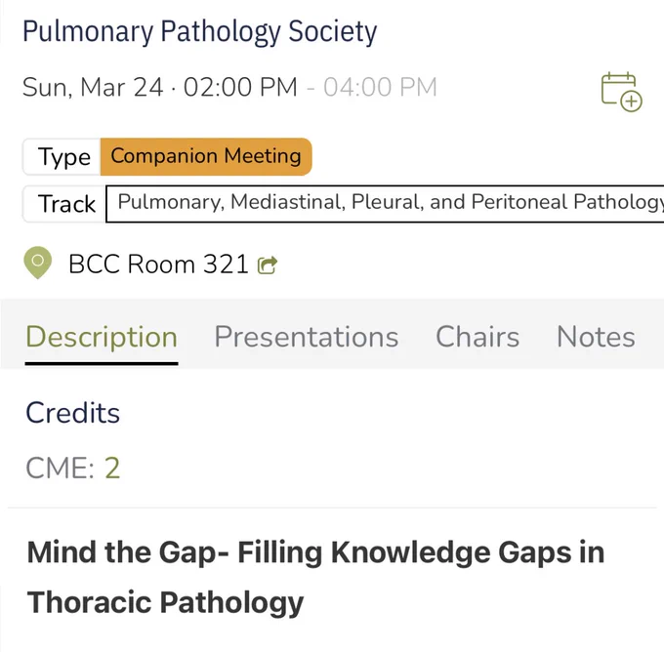Add session to calendar icon

tap(621, 92)
